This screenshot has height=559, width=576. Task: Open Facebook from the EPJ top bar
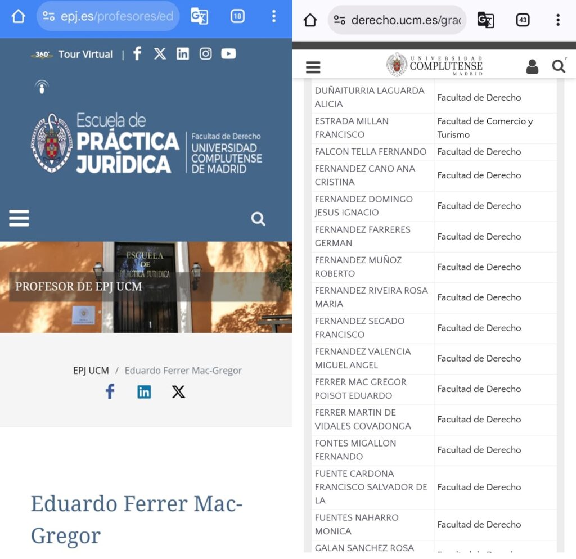tap(137, 53)
